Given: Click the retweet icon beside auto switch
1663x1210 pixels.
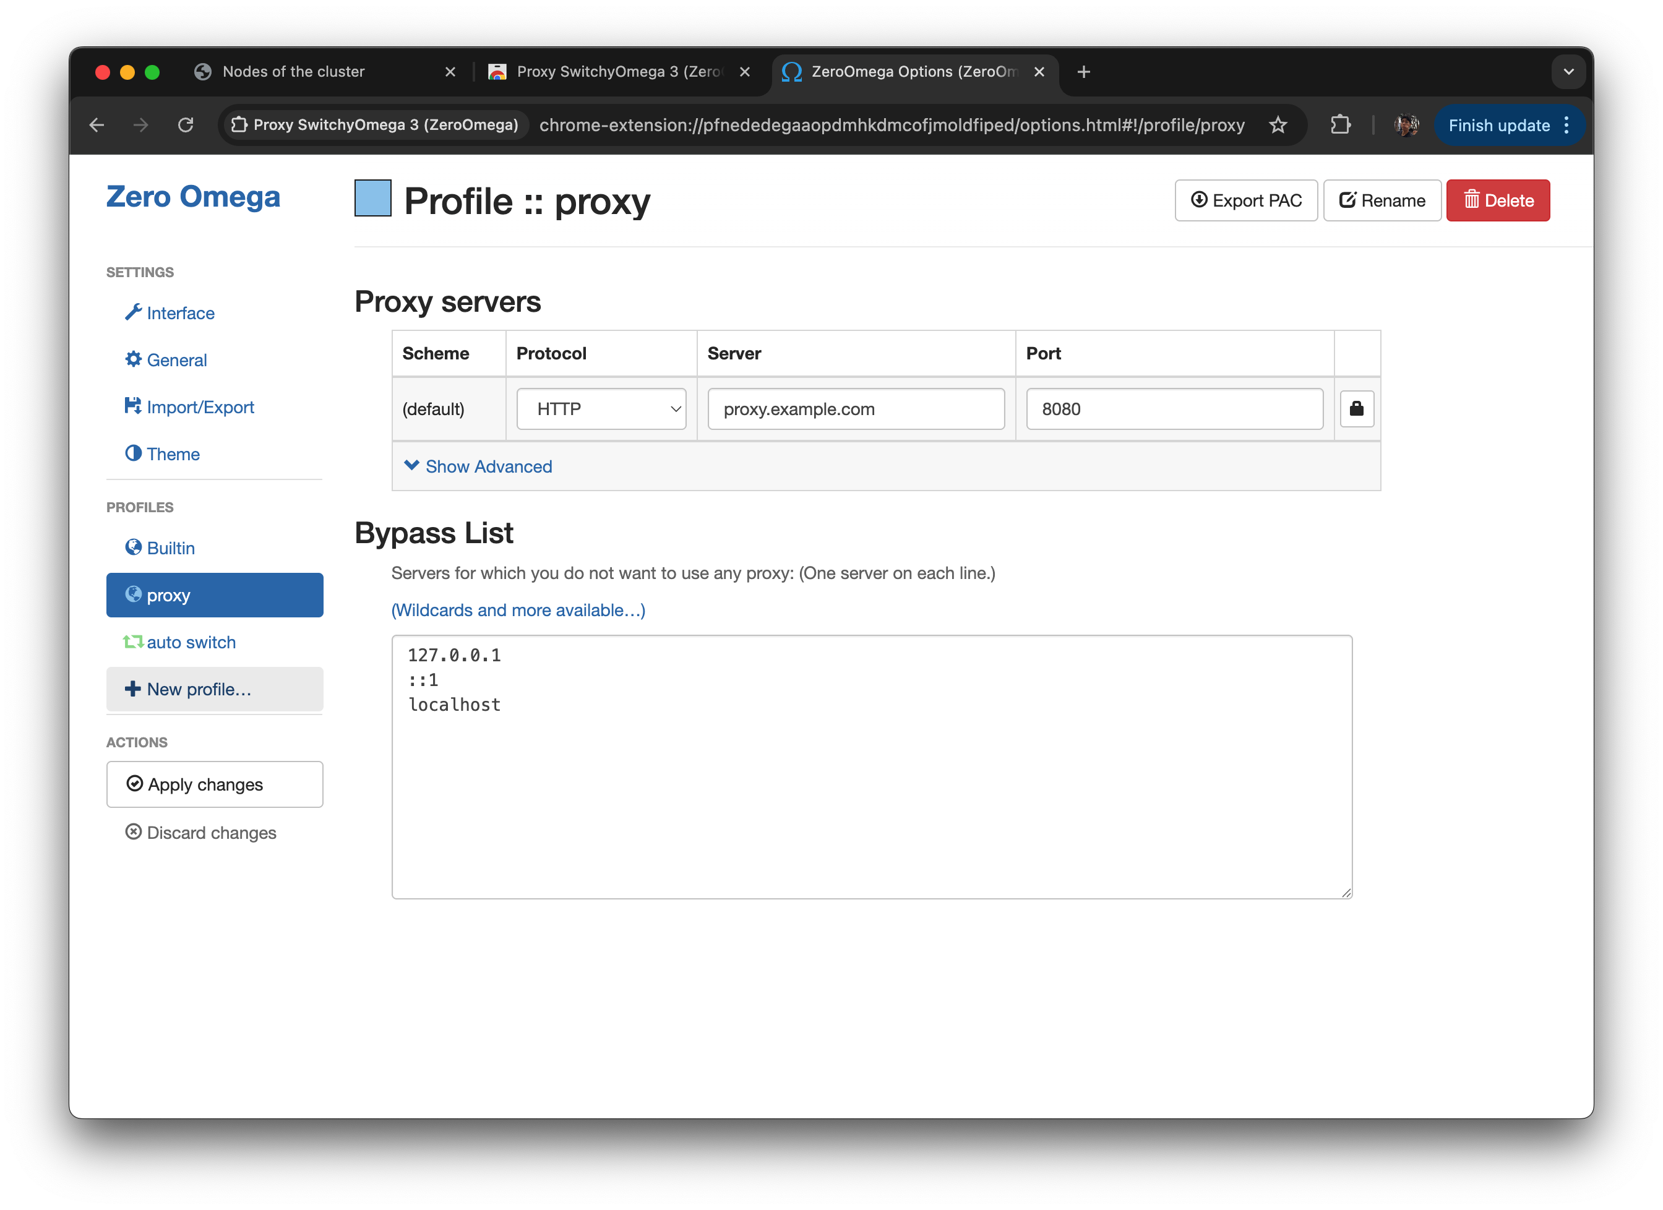Looking at the screenshot, I should click(133, 641).
